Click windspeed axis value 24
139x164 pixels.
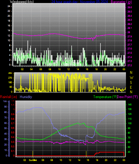pos(9,6)
